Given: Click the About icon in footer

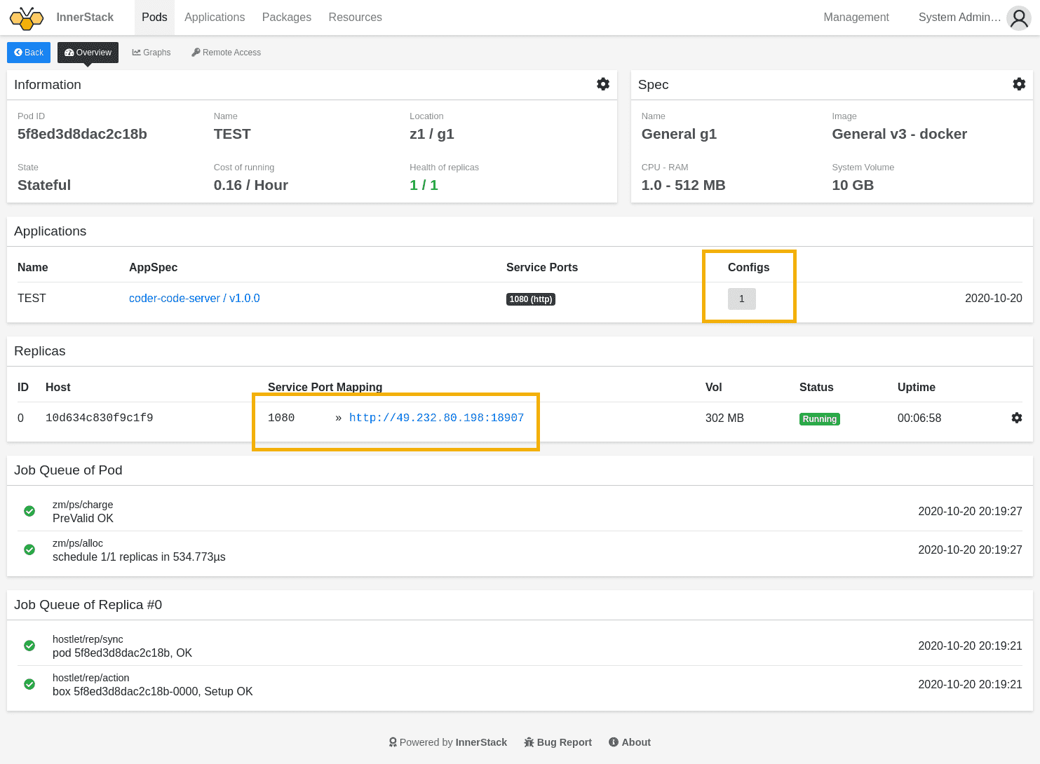Looking at the screenshot, I should click(614, 742).
